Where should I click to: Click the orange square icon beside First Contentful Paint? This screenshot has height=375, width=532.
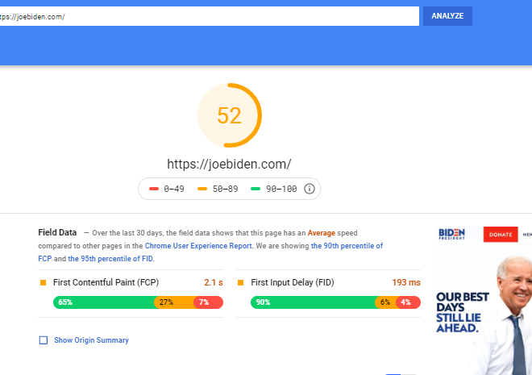[x=43, y=283]
